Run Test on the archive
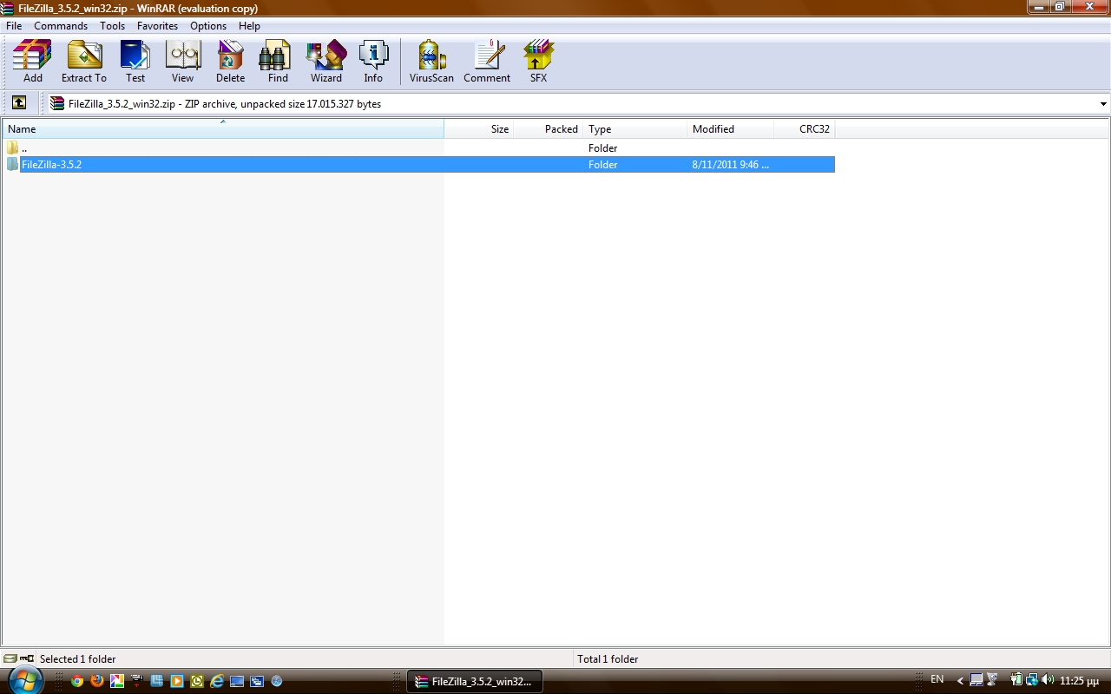This screenshot has height=694, width=1111. (135, 61)
